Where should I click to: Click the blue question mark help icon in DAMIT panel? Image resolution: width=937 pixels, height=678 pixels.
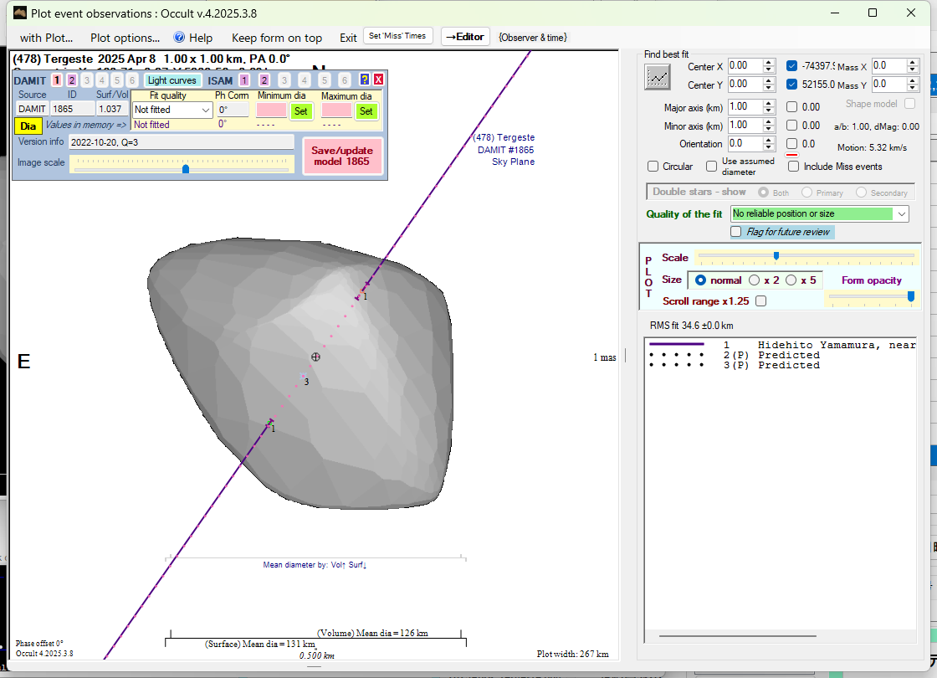365,80
